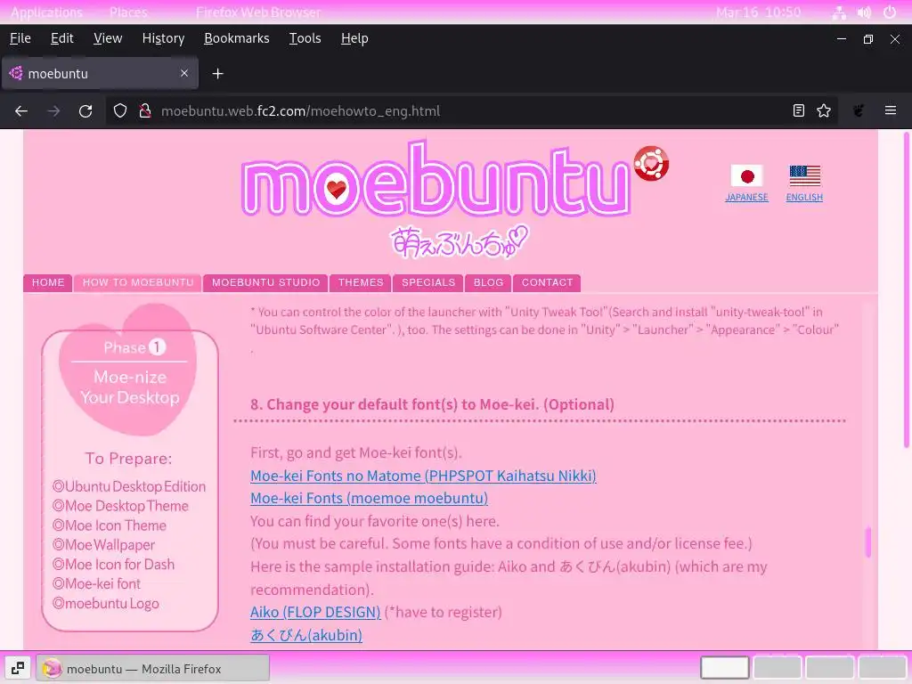912x684 pixels.
Task: Click the Moe Icon Theme sidebar item
Action: coord(110,525)
